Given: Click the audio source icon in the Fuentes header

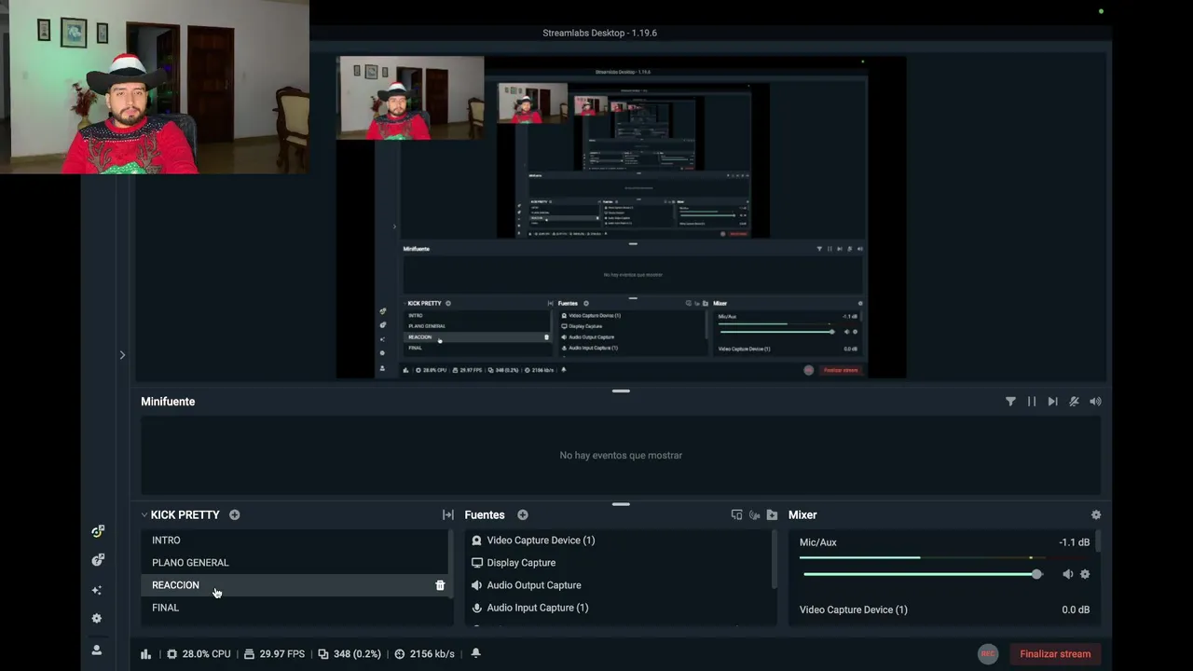Looking at the screenshot, I should [x=755, y=514].
